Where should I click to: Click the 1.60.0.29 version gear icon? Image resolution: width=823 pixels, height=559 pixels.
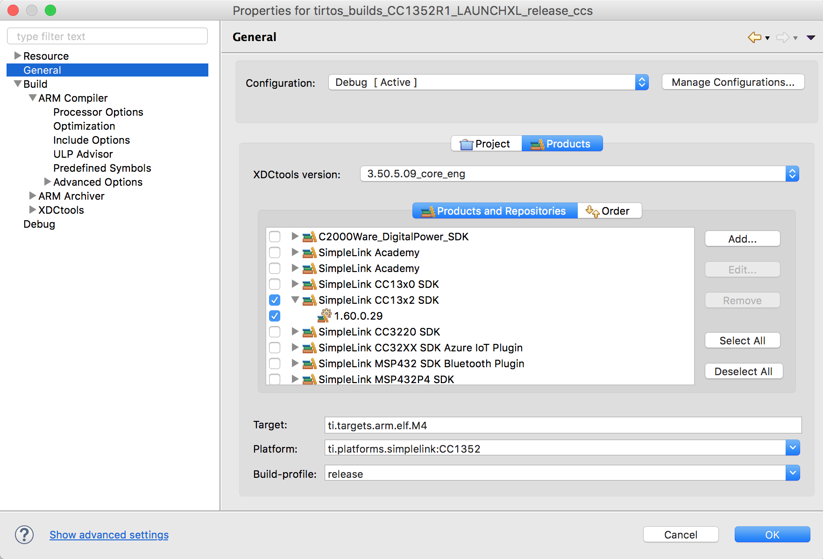pyautogui.click(x=325, y=315)
